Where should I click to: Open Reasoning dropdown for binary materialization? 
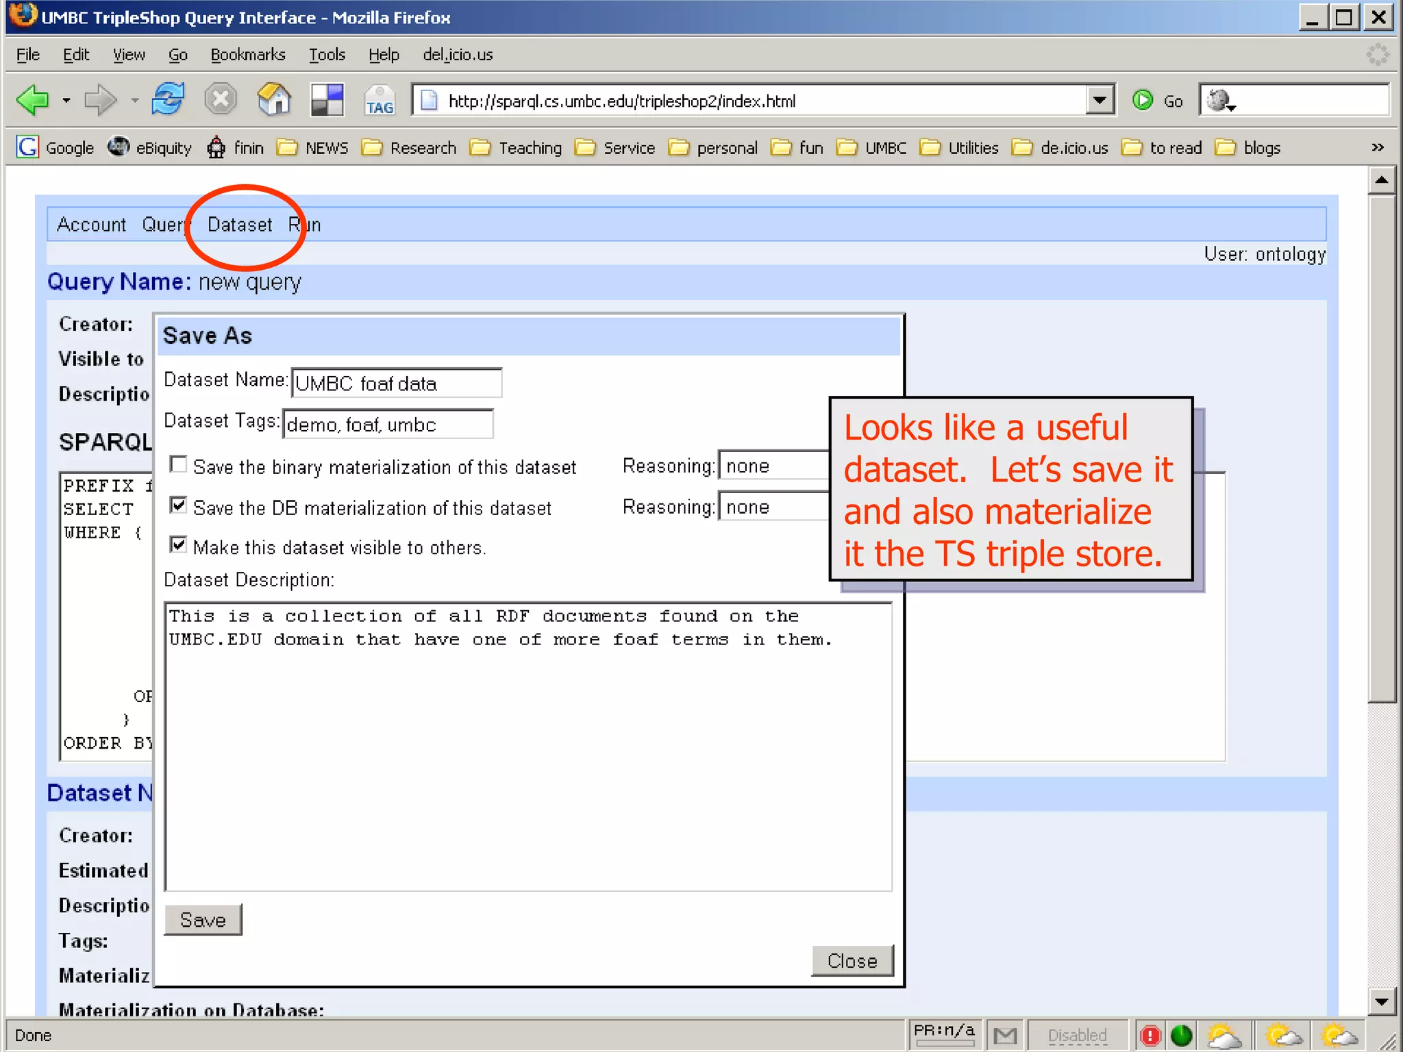(773, 466)
